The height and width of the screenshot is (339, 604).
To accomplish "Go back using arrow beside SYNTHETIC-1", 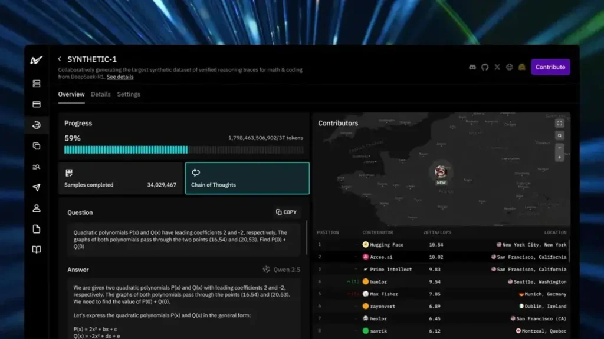I will click(x=60, y=59).
